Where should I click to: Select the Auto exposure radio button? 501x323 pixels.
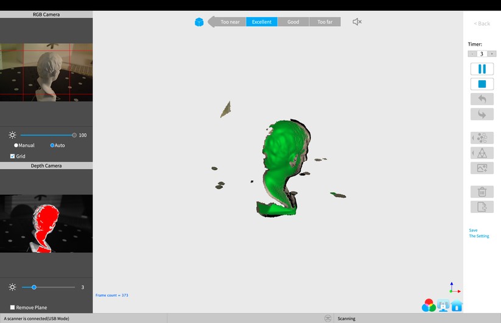pos(52,145)
